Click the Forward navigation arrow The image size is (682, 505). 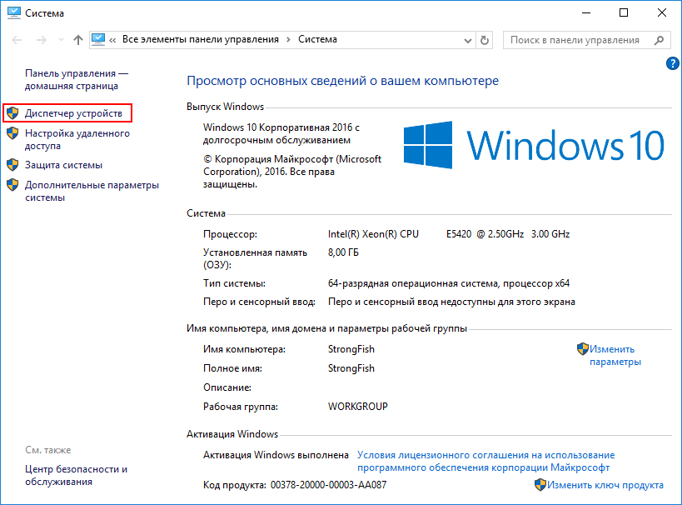[x=42, y=40]
